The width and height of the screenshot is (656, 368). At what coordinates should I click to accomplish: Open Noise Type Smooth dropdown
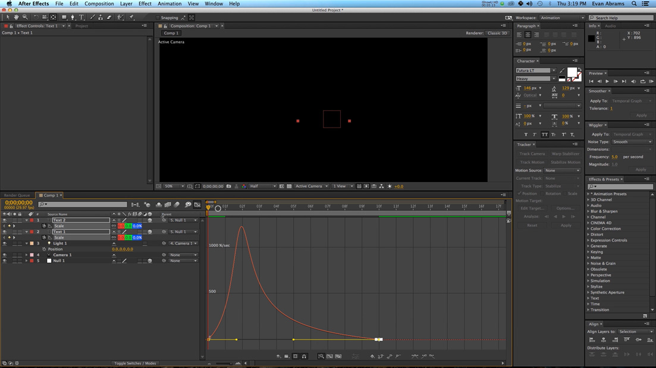tap(632, 142)
